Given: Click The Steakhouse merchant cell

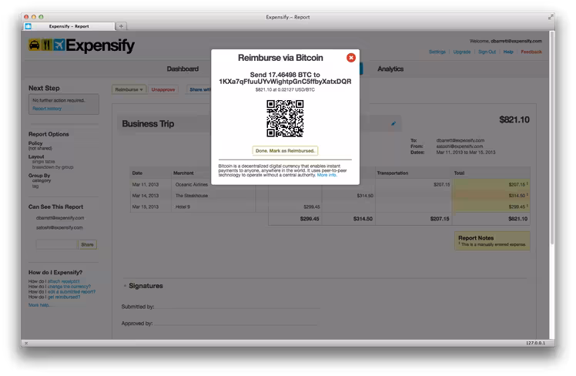Looking at the screenshot, I should tap(192, 196).
